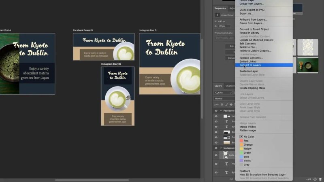Click the Linked Smart Object properties icon
This screenshot has width=324, height=182.
pyautogui.click(x=217, y=15)
